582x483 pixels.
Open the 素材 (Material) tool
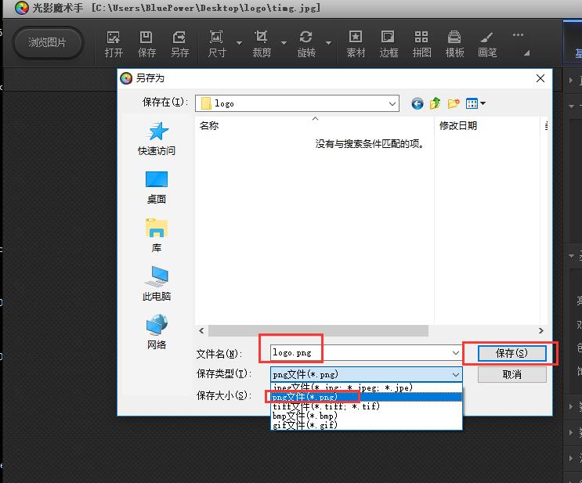pos(356,44)
